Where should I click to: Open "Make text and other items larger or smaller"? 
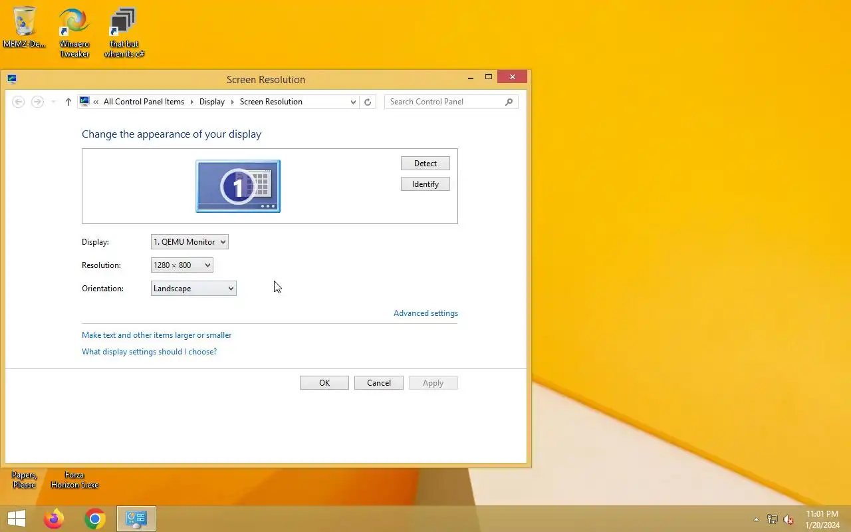(157, 335)
